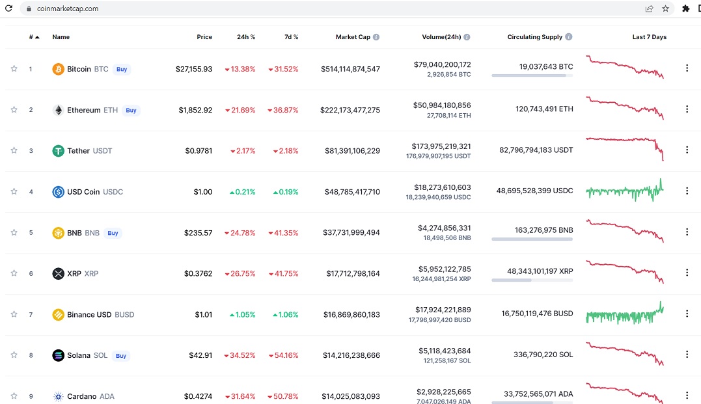Add Solana to watchlist with star
701x404 pixels.
(x=14, y=355)
